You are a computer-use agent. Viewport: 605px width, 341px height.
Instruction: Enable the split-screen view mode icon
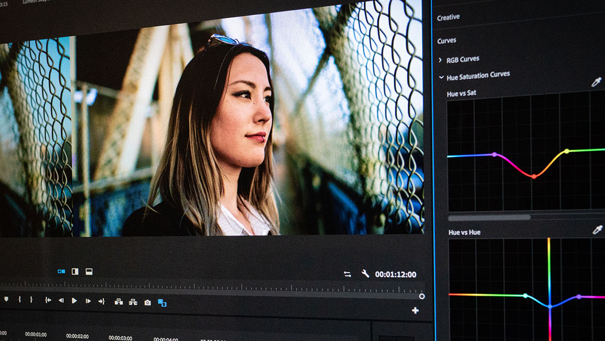[x=75, y=271]
